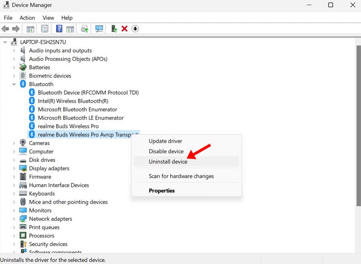Click the Help toolbar icon with question mark
The height and width of the screenshot is (264, 361).
(x=59, y=29)
